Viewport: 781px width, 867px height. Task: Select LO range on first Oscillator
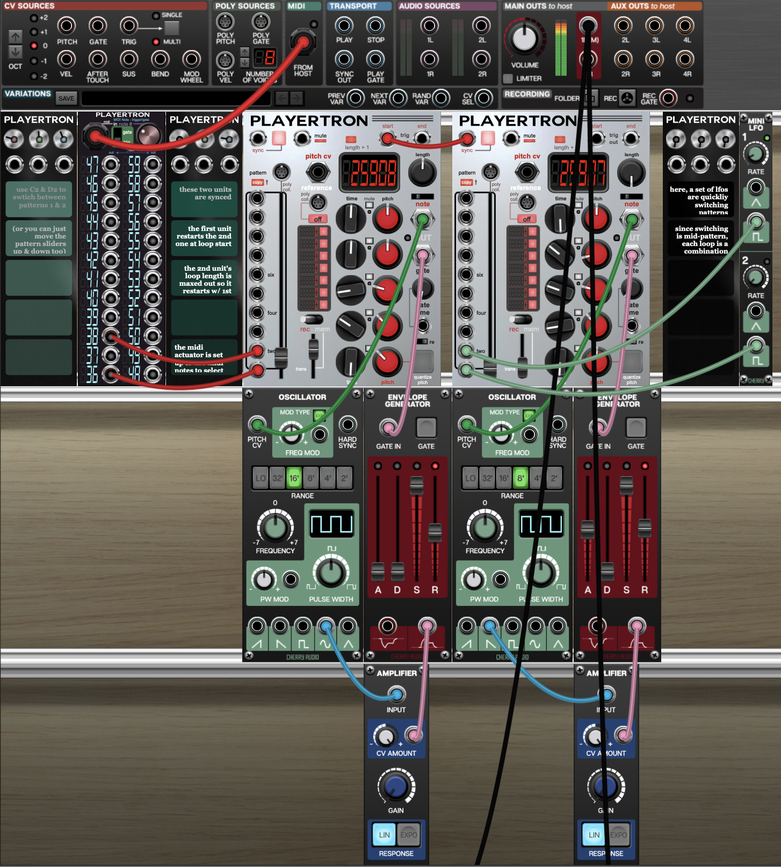261,478
